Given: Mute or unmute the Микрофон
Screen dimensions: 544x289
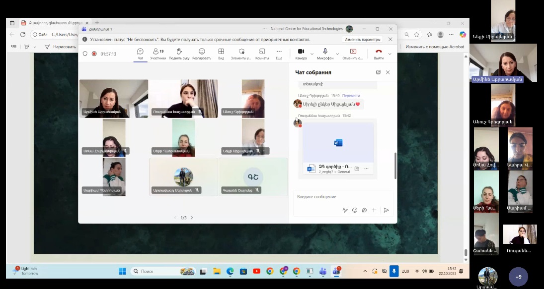Looking at the screenshot, I should (325, 54).
